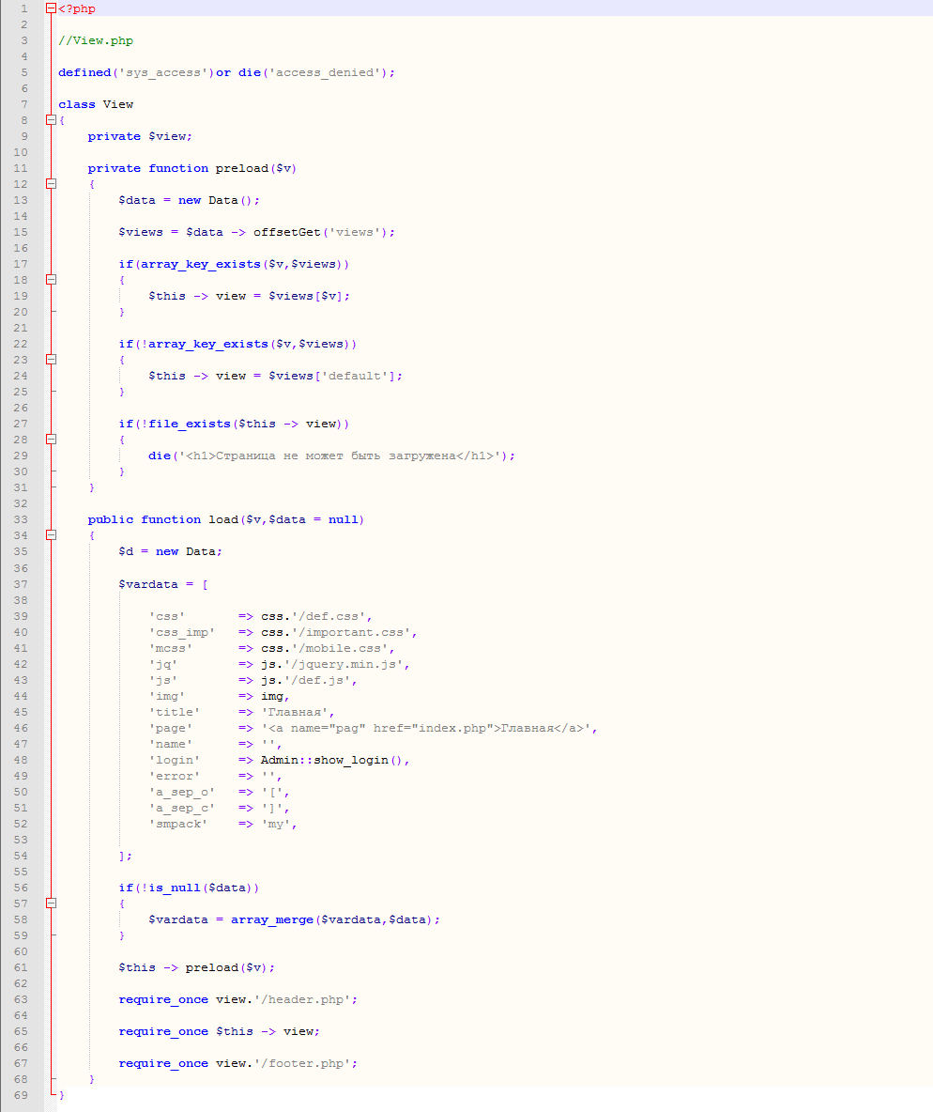Click the 'name' key on line 47
Screen dimensions: 933x1112
tap(170, 744)
